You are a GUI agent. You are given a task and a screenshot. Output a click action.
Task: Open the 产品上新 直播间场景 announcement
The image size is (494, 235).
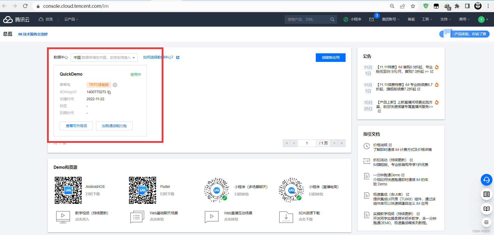click(x=404, y=106)
